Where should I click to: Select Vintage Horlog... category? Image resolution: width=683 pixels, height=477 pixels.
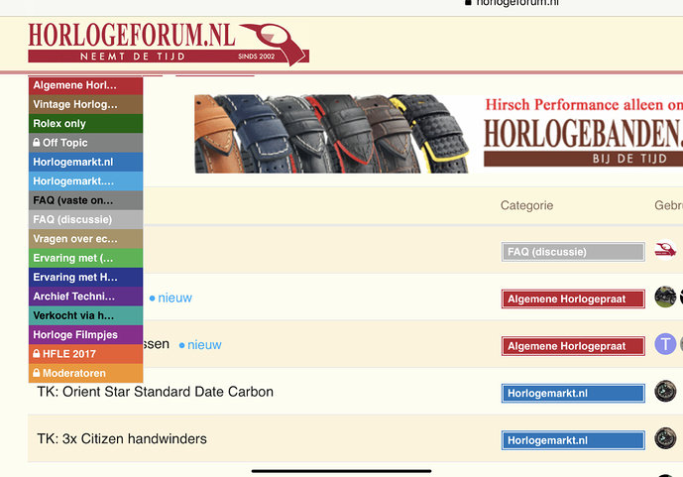[85, 104]
